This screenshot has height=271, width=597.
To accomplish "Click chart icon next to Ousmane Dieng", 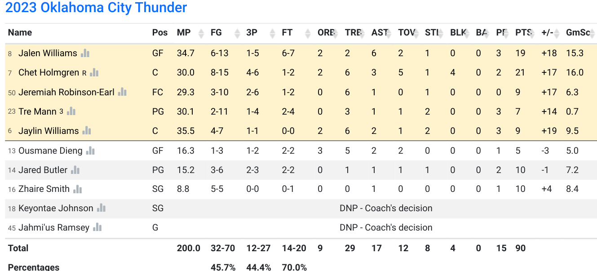I will pyautogui.click(x=90, y=151).
